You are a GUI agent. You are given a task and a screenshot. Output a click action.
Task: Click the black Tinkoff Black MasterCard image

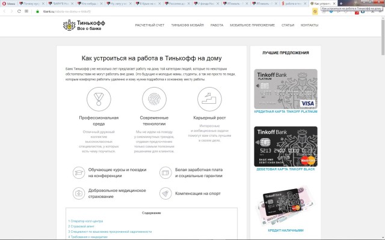click(x=286, y=146)
